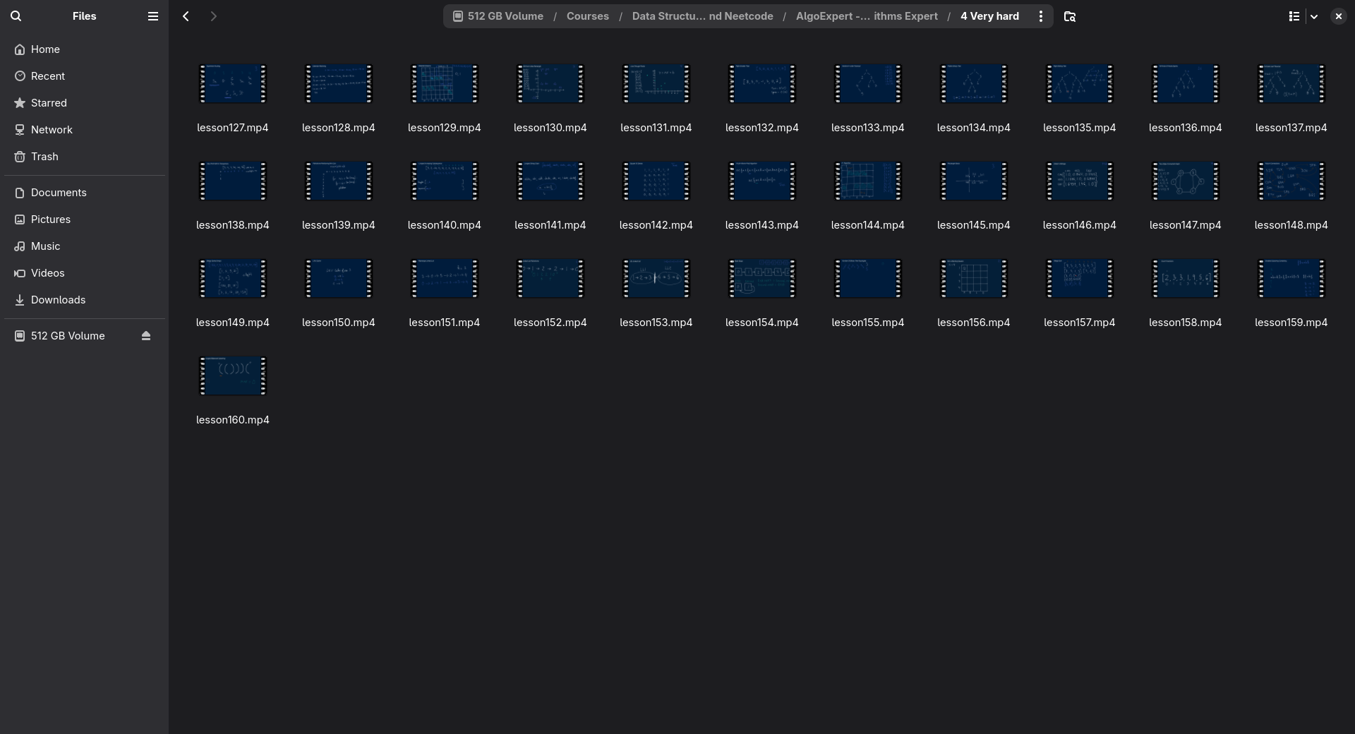Go back to the previous folder
Screen dimensions: 1355x734
pyautogui.click(x=186, y=16)
